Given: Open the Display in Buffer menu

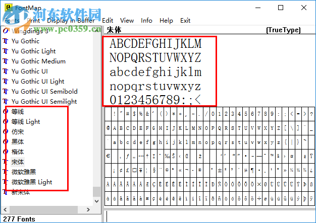Looking at the screenshot, I should pos(71,21).
